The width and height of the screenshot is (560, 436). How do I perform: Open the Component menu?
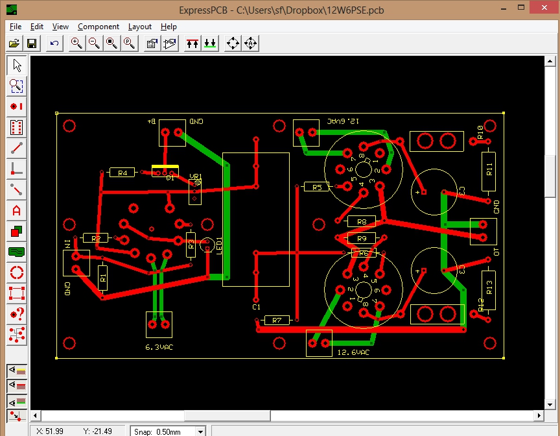pos(99,27)
